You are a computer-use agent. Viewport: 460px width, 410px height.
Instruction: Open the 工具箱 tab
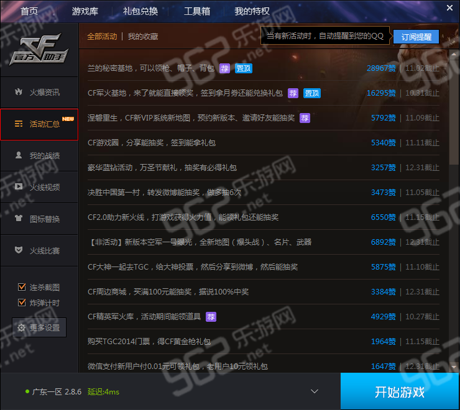point(197,11)
